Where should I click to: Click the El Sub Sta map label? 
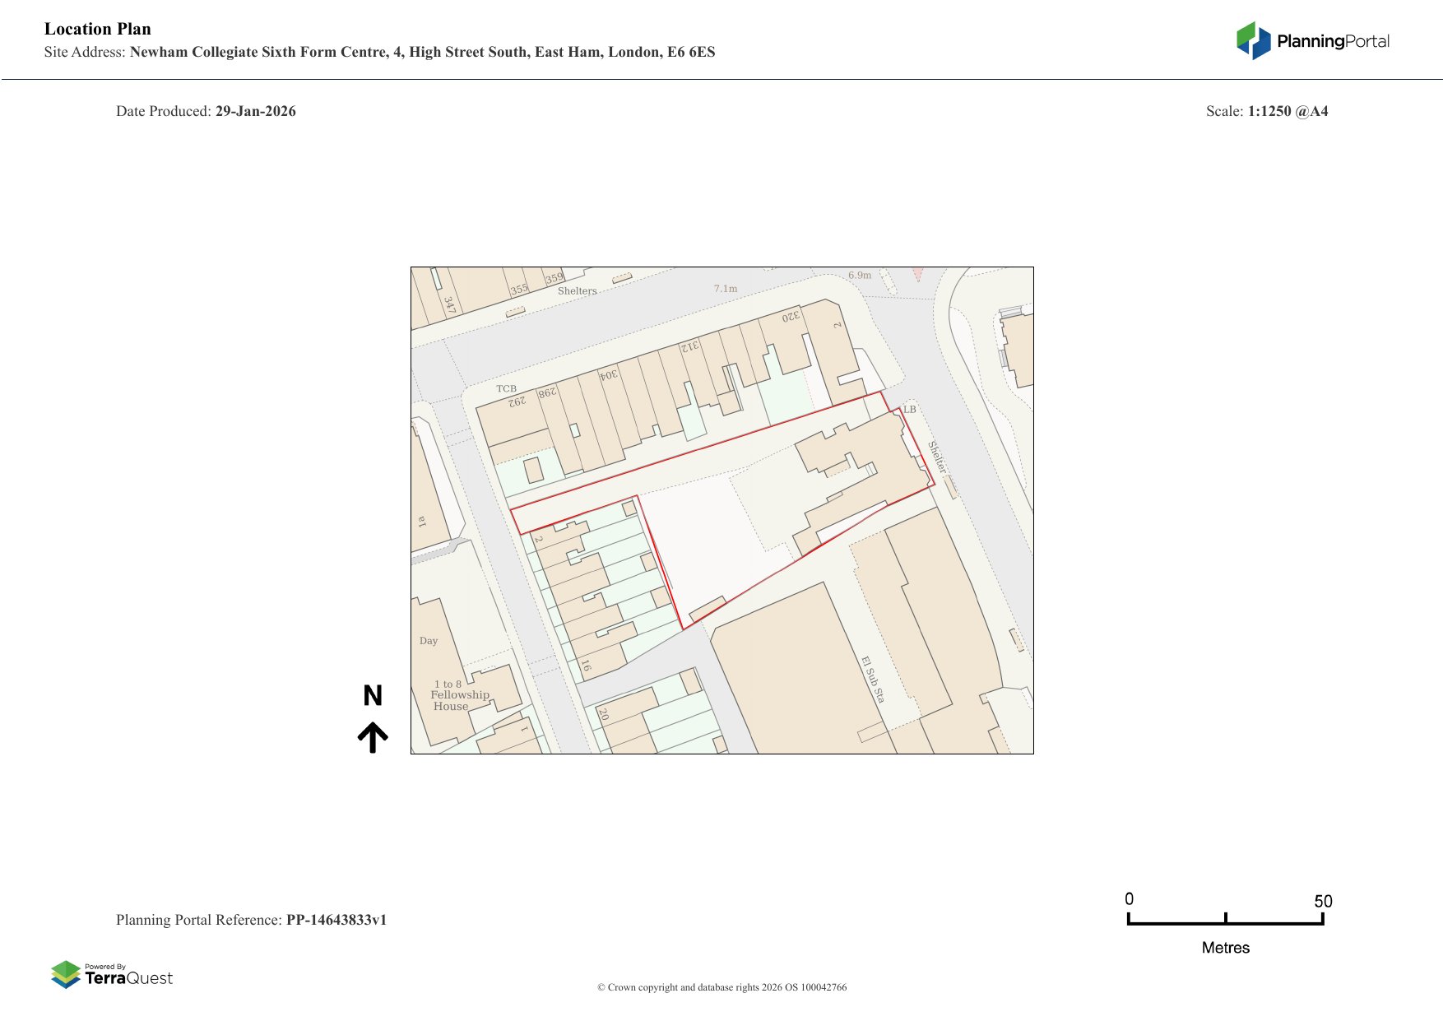tap(872, 679)
